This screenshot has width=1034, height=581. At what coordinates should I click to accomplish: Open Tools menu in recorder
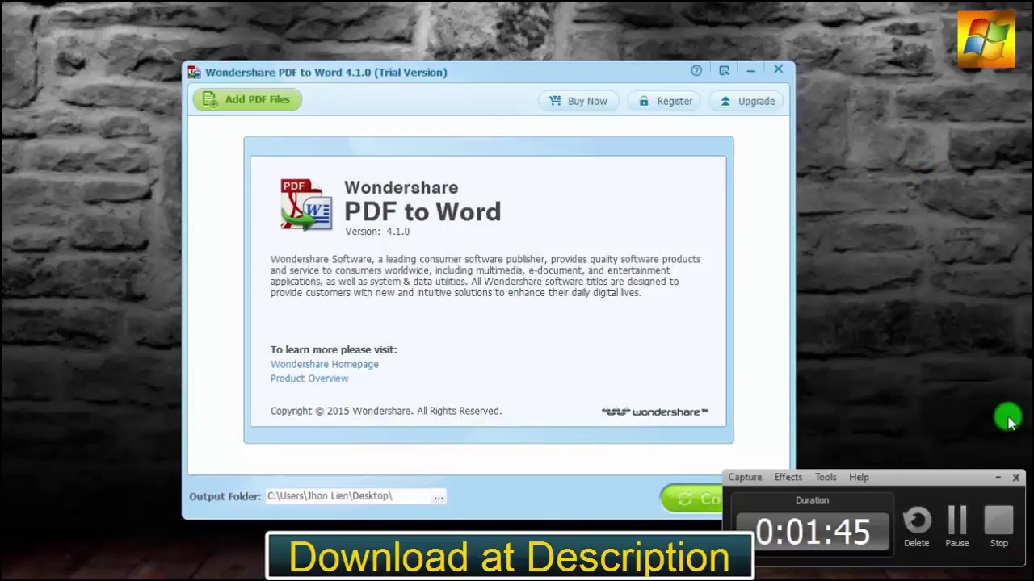[x=826, y=477]
